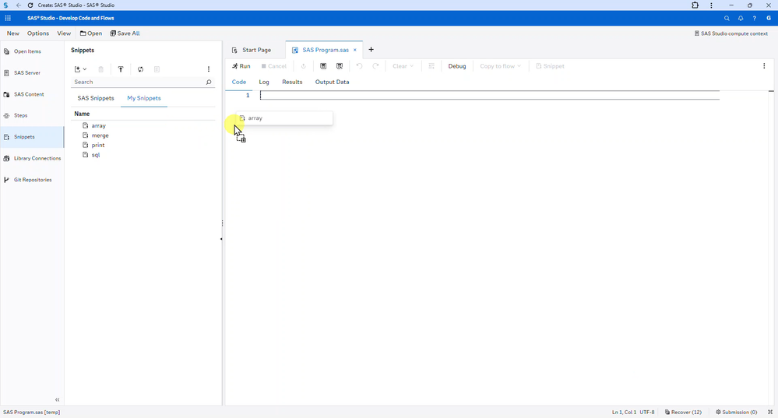The height and width of the screenshot is (418, 778).
Task: Open the Steps sidebar panel
Action: pyautogui.click(x=32, y=115)
